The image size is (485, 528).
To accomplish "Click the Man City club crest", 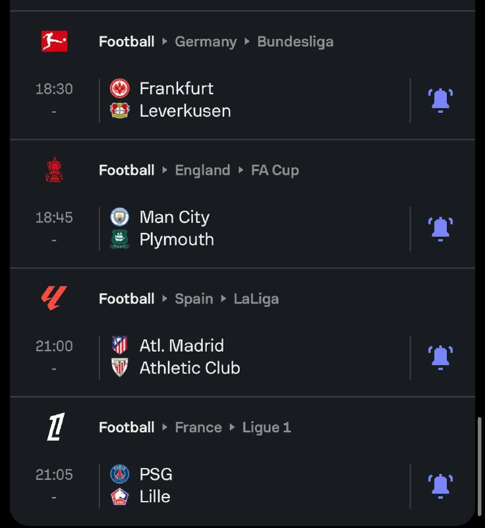I will coord(120,217).
